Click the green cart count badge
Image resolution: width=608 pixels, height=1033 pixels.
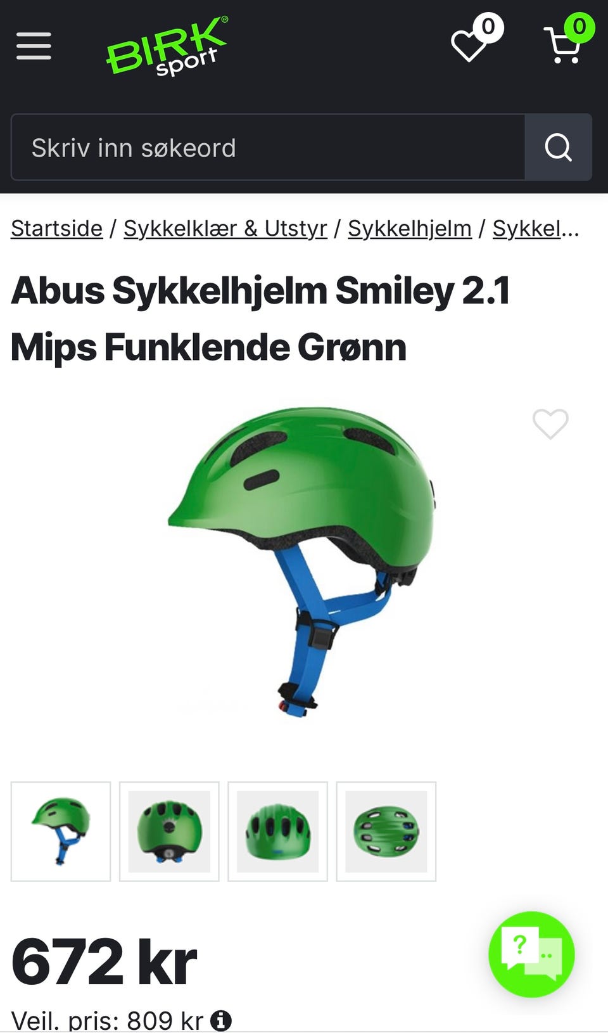coord(579,27)
